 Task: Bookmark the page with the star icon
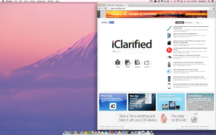pos(210,8)
